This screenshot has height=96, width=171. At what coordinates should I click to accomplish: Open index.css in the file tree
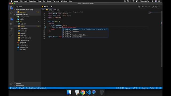tap(23, 31)
